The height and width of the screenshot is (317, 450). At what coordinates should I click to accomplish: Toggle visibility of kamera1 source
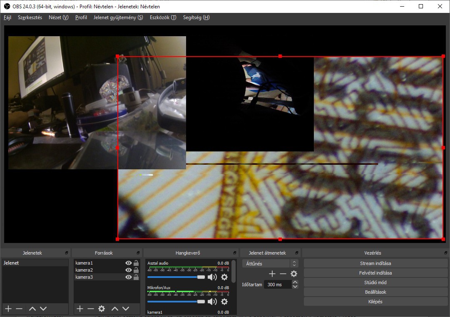click(x=129, y=263)
